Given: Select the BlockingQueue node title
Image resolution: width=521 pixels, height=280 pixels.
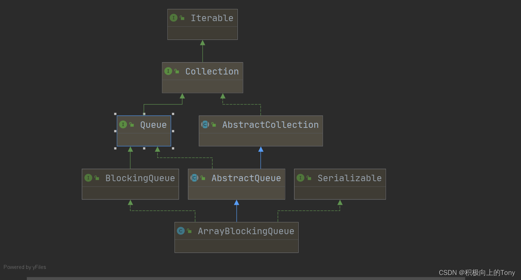Looking at the screenshot, I should pos(140,178).
